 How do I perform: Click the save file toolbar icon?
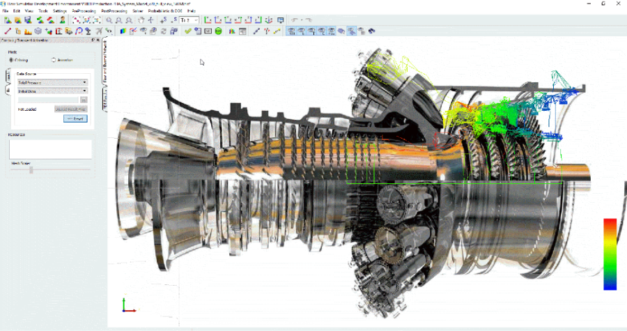(28, 21)
